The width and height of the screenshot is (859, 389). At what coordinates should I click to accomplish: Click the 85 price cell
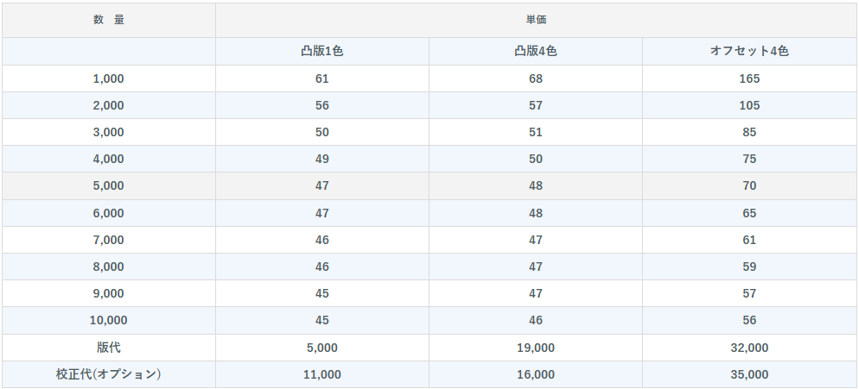(749, 132)
